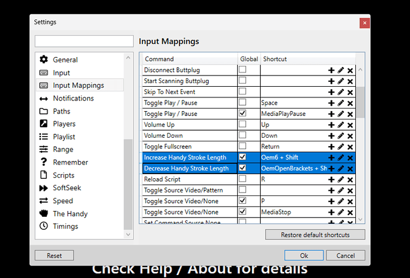
Task: Uncheck Global for Increase Handy Stroke Length
Action: click(x=242, y=156)
